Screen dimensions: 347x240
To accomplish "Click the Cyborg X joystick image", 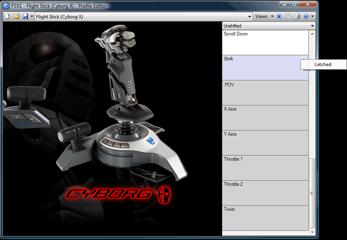I will [x=121, y=104].
